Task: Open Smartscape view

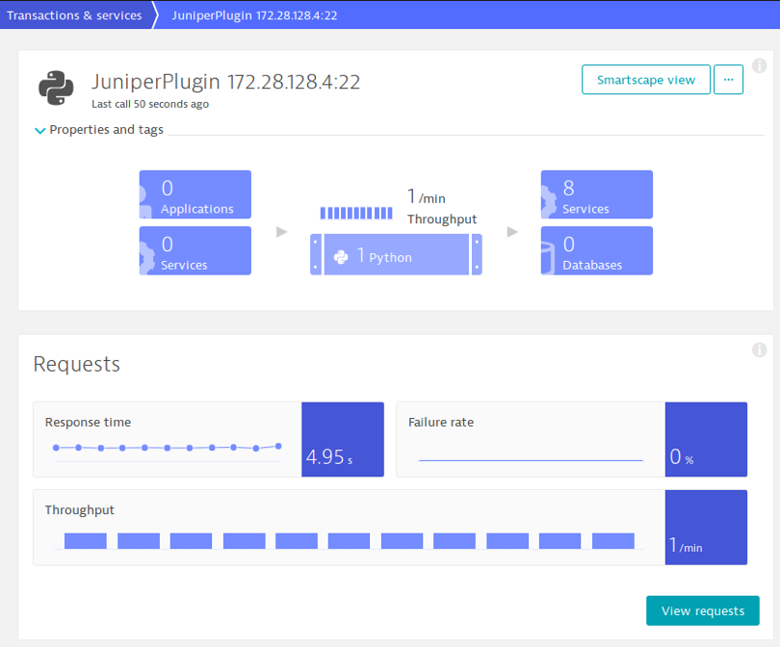Action: click(646, 80)
